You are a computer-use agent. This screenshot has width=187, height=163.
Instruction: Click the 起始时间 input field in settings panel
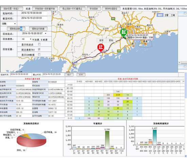34,13
